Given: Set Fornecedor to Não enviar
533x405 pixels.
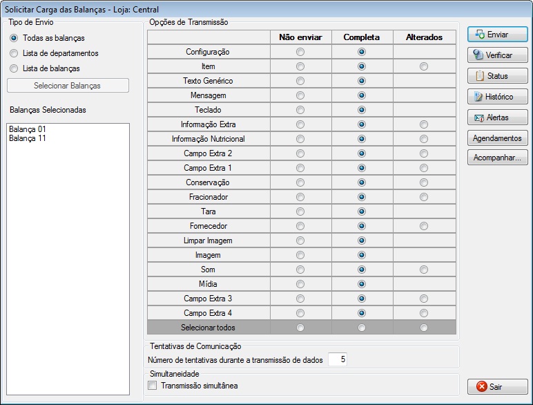Looking at the screenshot, I should click(300, 226).
